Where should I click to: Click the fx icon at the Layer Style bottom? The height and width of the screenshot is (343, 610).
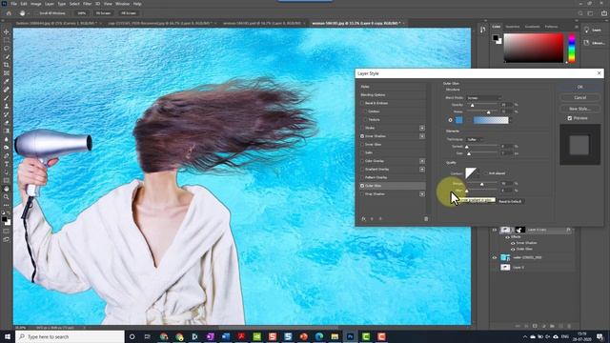coord(363,219)
